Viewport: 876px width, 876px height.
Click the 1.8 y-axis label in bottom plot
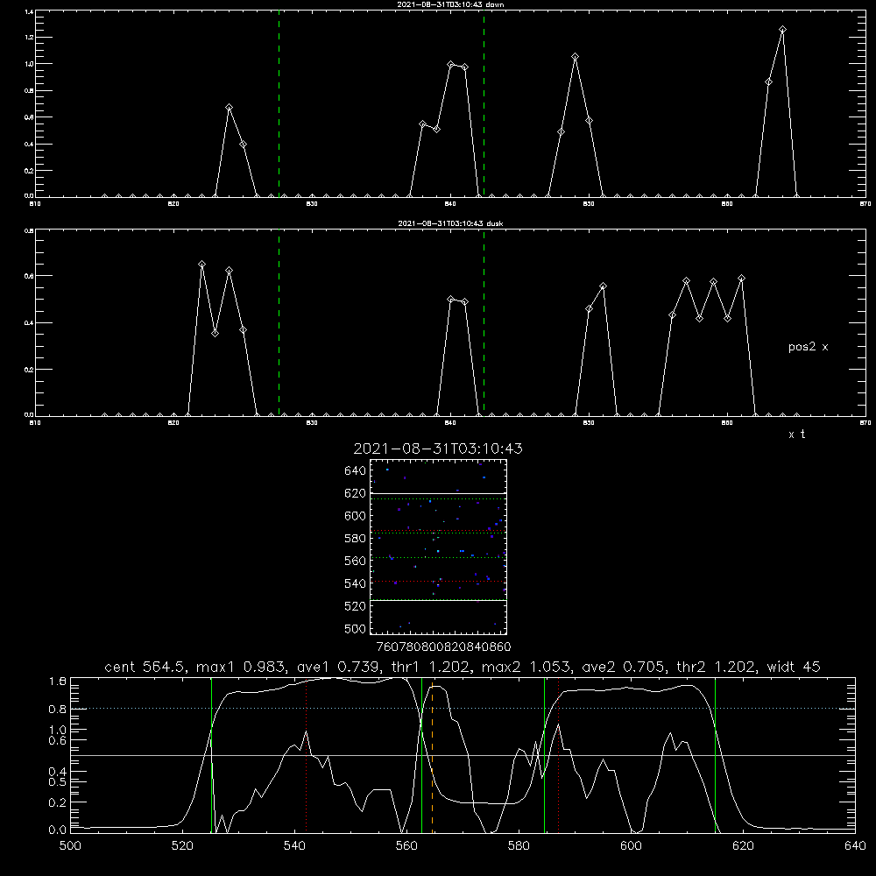(58, 682)
